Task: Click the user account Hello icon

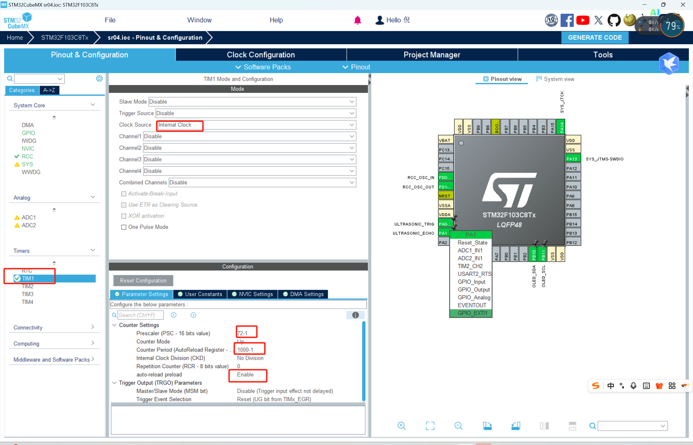Action: point(380,20)
